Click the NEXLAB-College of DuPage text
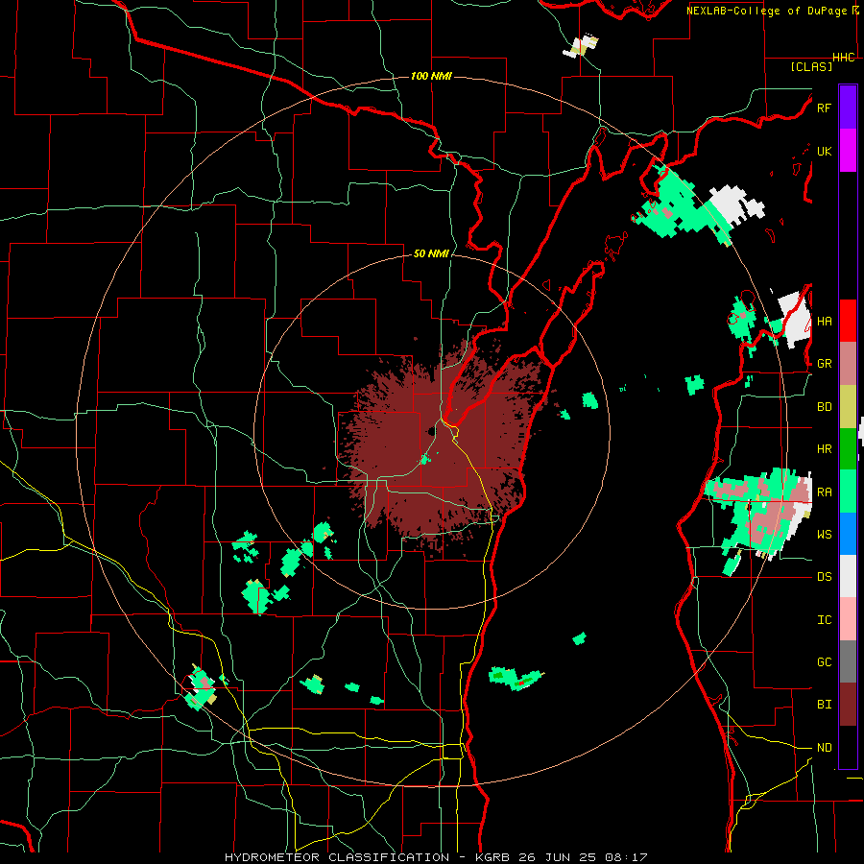 pyautogui.click(x=766, y=11)
